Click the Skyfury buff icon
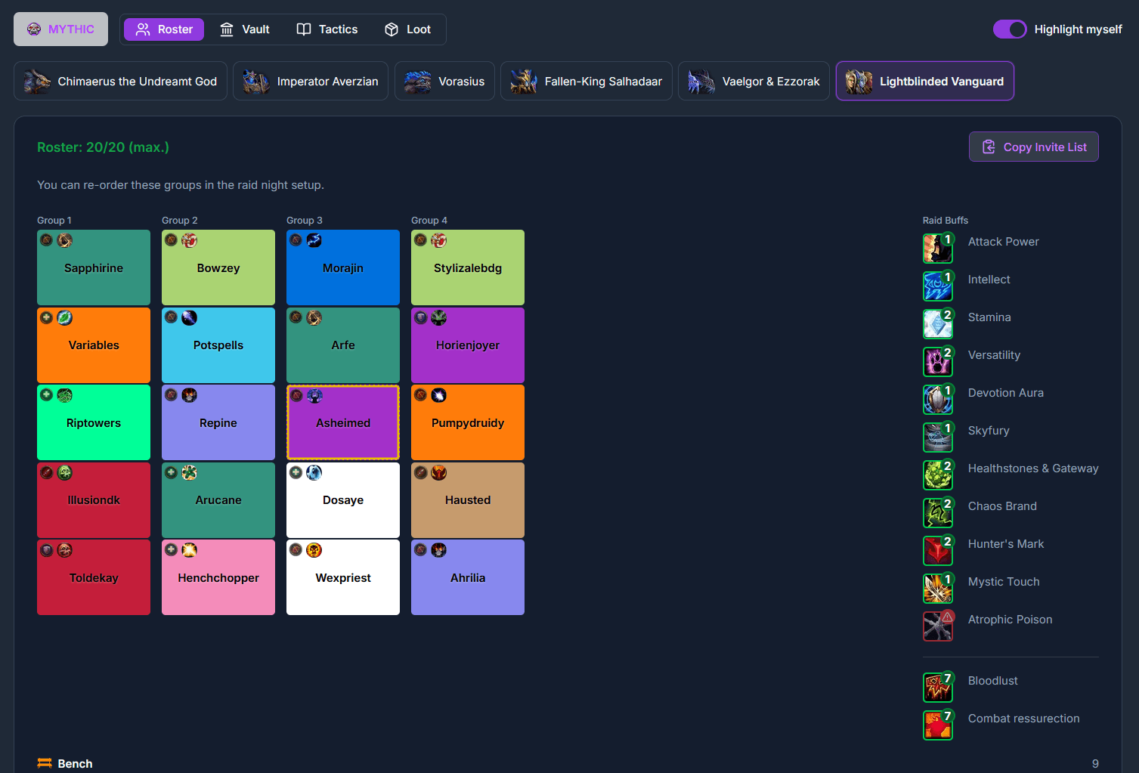Image resolution: width=1139 pixels, height=773 pixels. tap(937, 438)
